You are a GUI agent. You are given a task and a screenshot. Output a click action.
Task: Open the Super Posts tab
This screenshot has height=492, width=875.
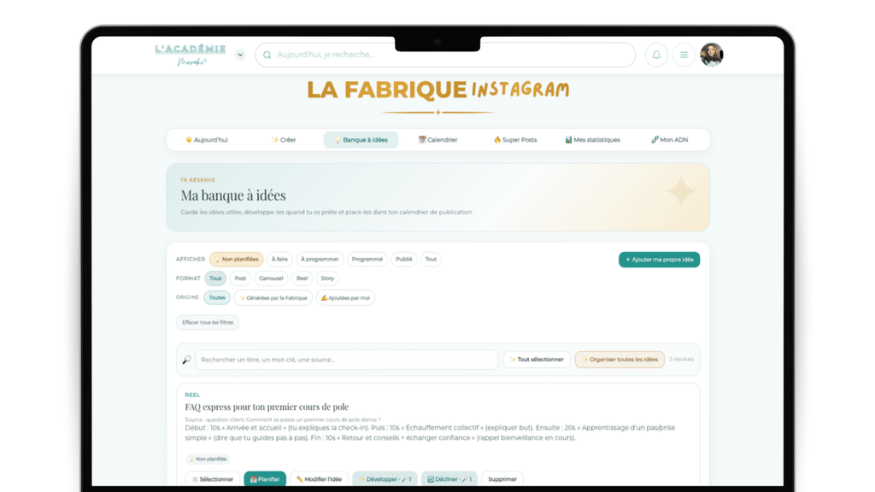point(515,140)
